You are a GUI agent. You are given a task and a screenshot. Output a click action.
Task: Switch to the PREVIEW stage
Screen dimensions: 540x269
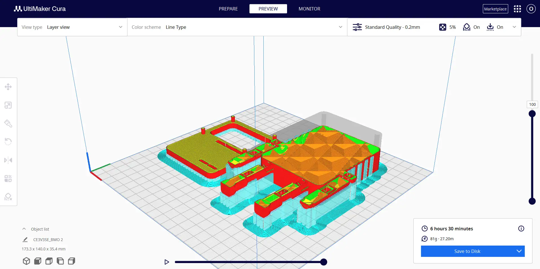coord(268,9)
